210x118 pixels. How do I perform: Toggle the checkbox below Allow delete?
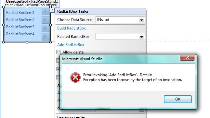click(x=58, y=61)
